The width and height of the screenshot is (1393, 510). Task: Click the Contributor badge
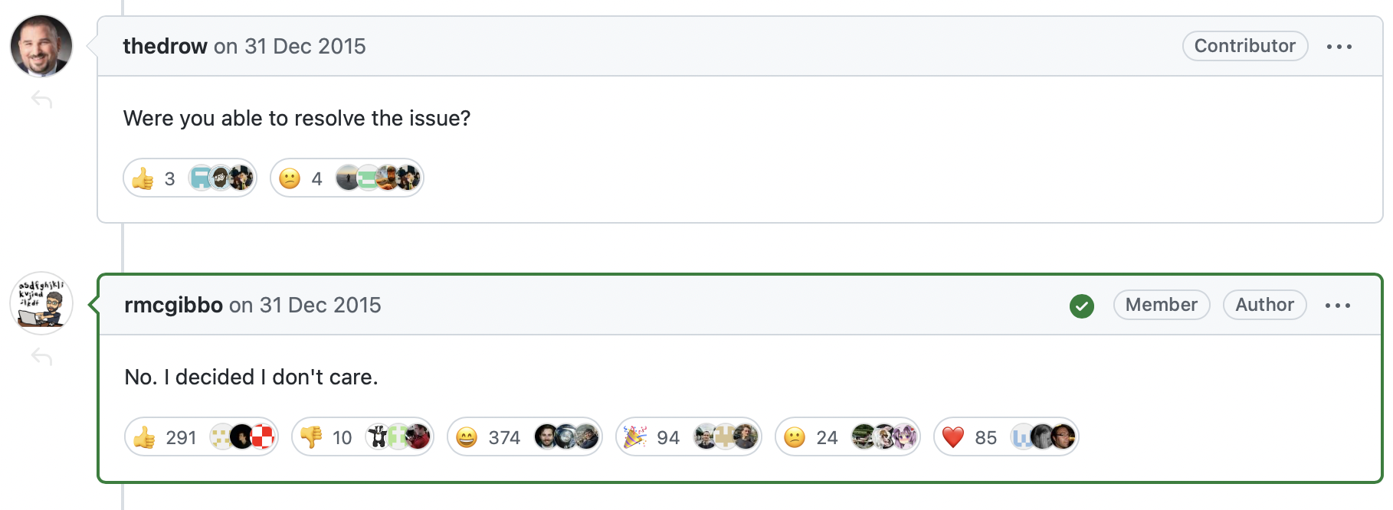coord(1244,46)
